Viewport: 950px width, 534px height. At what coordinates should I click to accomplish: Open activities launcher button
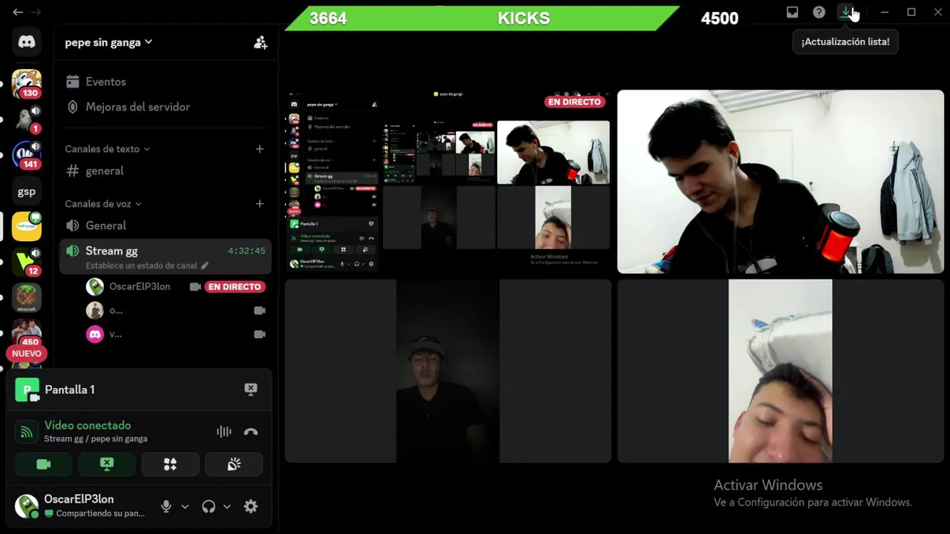coord(170,464)
